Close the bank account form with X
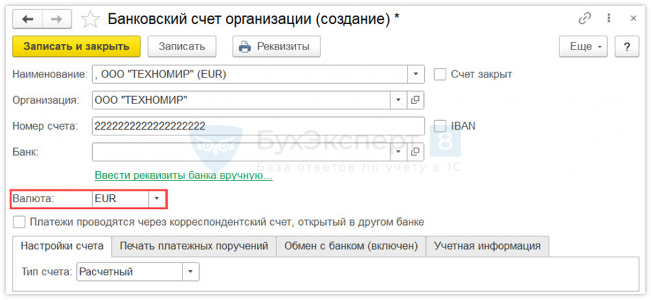651x300 pixels. [633, 18]
